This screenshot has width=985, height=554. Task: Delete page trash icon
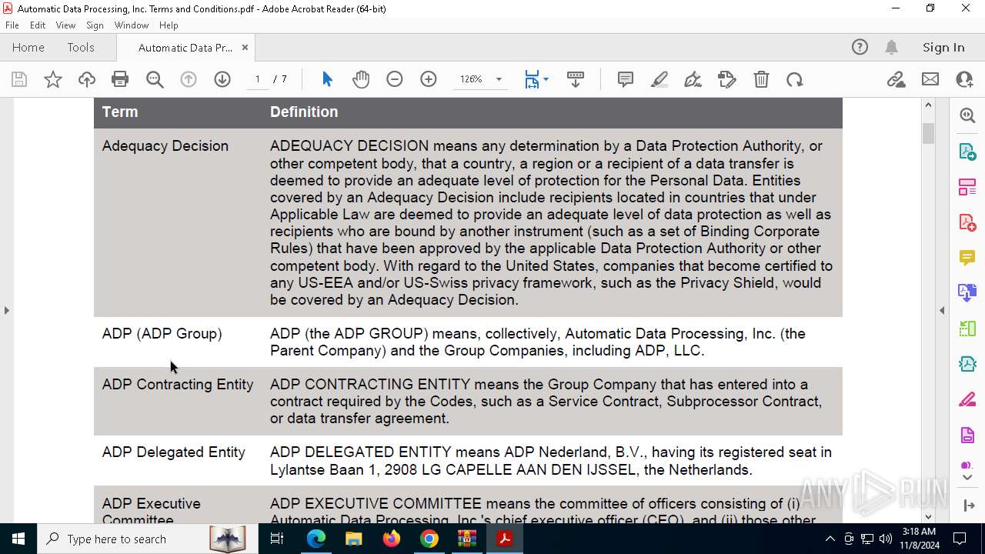[x=761, y=79]
